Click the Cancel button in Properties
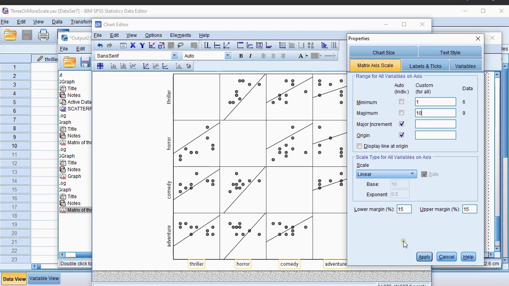The width and height of the screenshot is (509, 286). [x=447, y=257]
